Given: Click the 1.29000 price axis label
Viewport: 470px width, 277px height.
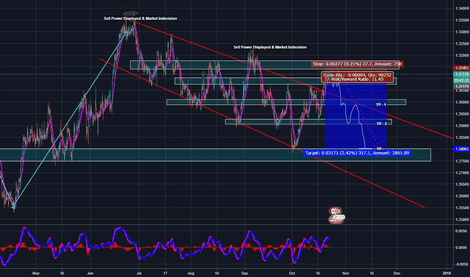Looking at the screenshot, I should [x=462, y=126].
